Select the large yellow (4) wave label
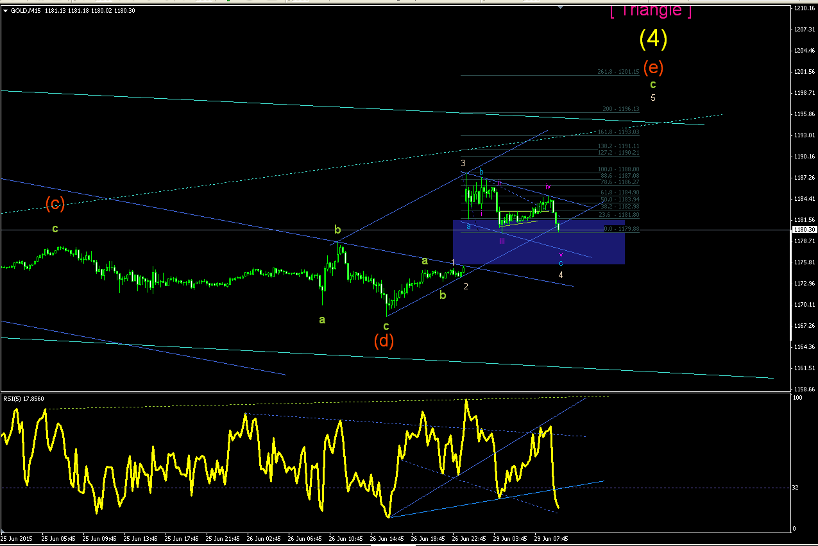Screen dimensions: 818x546 pos(653,39)
